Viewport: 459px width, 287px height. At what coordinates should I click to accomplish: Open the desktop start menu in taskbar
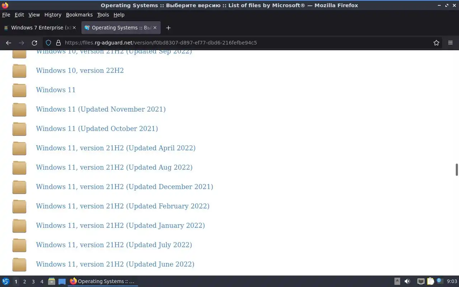(6, 281)
